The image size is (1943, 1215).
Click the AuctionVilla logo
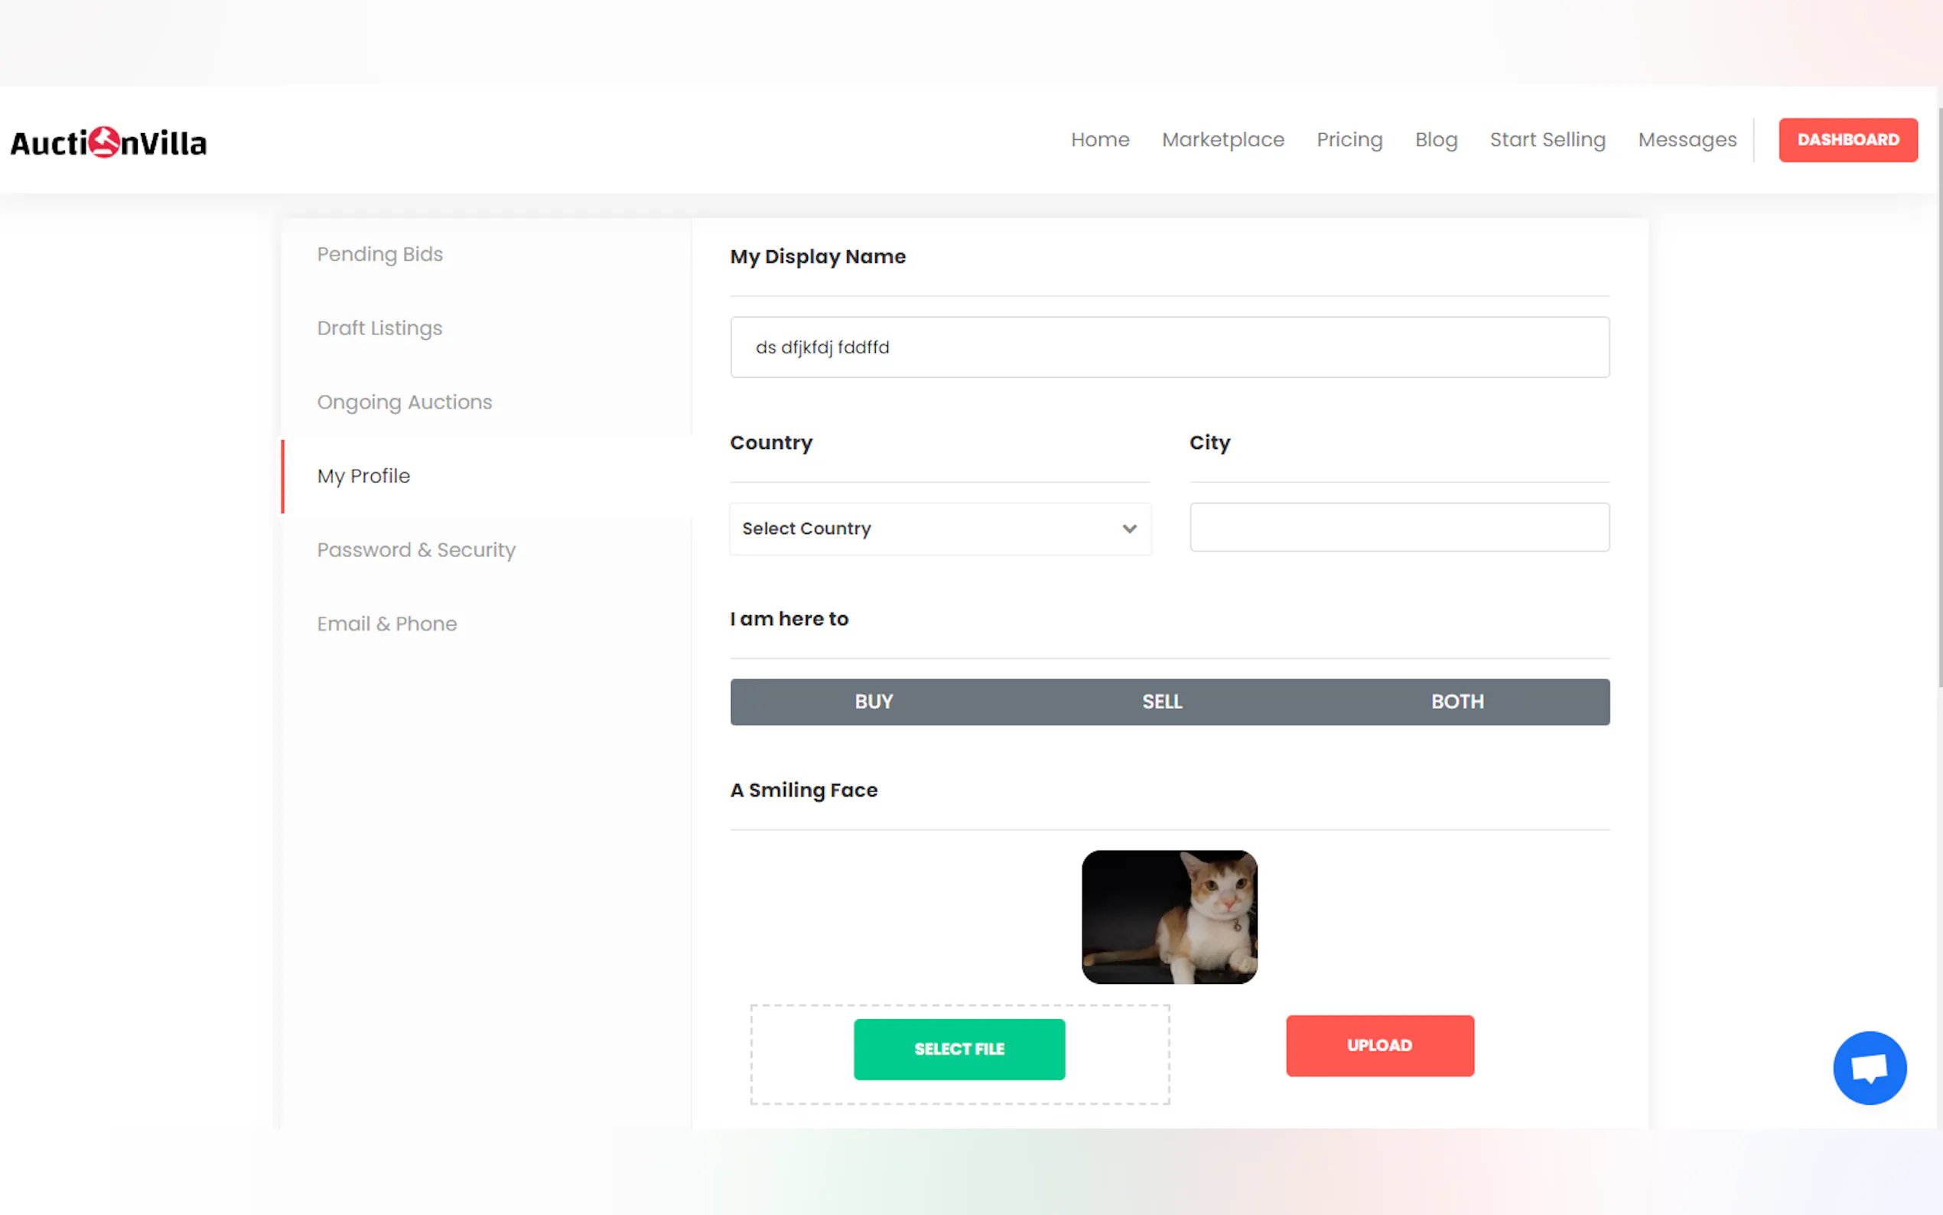(109, 142)
